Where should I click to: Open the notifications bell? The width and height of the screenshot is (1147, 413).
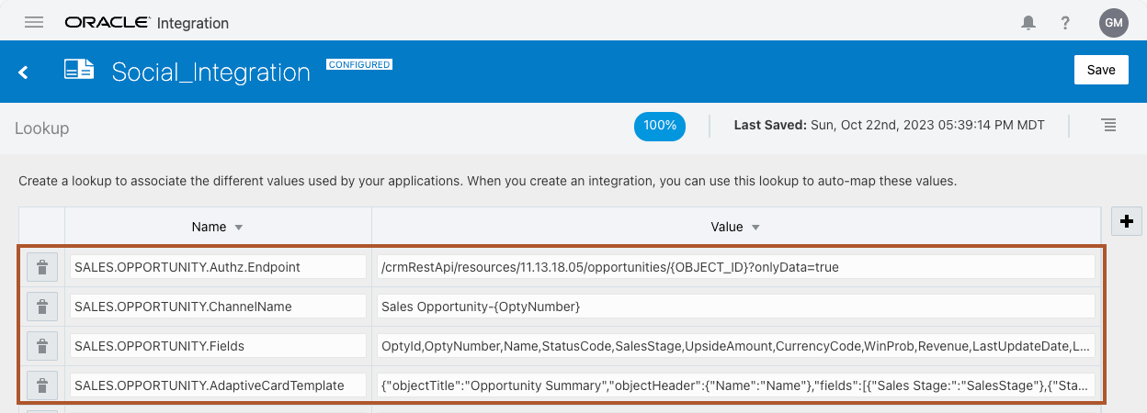1028,23
